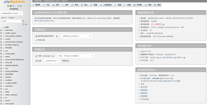
Task: Click help icon after mbstring extension
Action: tap(175, 58)
